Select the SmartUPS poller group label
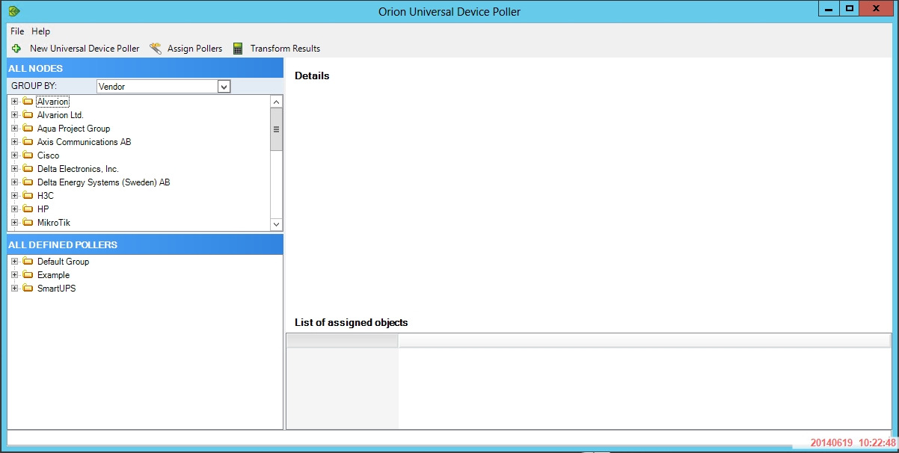Image resolution: width=899 pixels, height=453 pixels. 56,289
